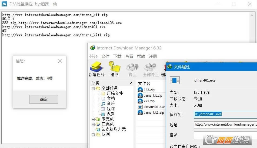Select the trans_kit.zip file name
The height and width of the screenshot is (148, 257).
[153, 95]
